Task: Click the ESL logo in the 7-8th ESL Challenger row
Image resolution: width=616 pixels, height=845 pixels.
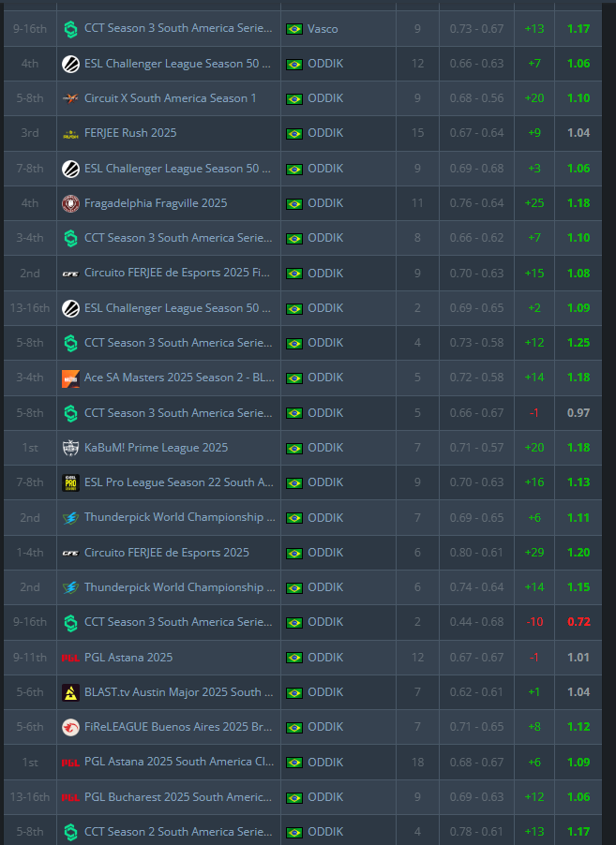Action: [70, 169]
